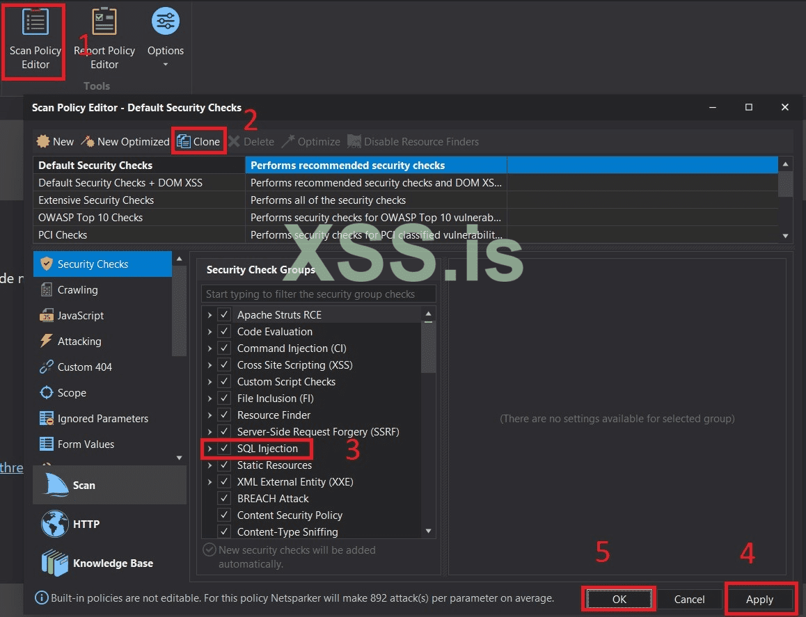Open the Report Policy Editor tool
The image size is (806, 617).
[x=104, y=40]
